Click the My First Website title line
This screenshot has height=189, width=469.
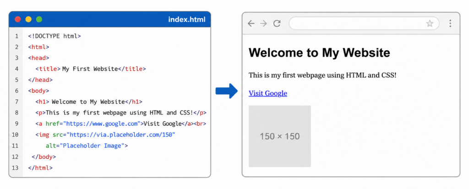91,69
